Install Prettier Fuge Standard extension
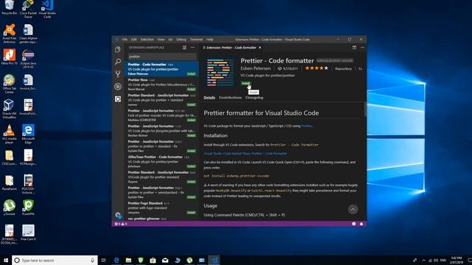The image size is (472, 265). pos(191,213)
